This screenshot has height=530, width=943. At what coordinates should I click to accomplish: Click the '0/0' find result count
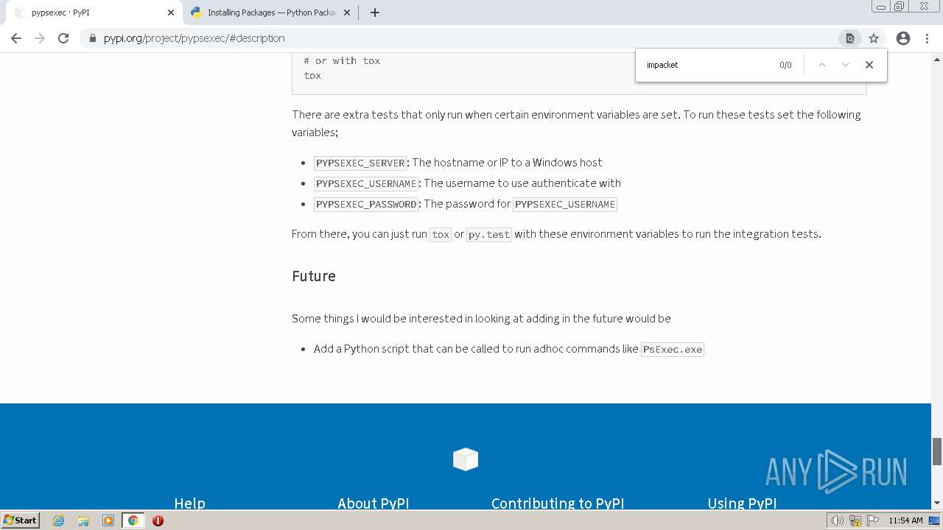(785, 65)
